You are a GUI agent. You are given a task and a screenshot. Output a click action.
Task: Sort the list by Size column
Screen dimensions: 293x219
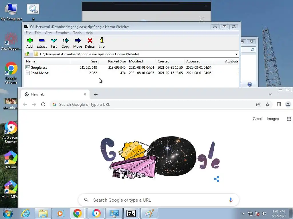pos(84,61)
